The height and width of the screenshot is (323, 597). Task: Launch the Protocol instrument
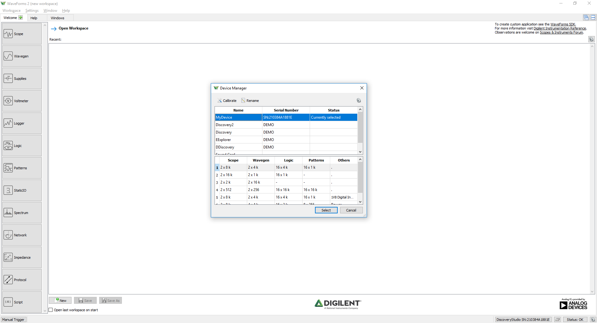coord(22,280)
